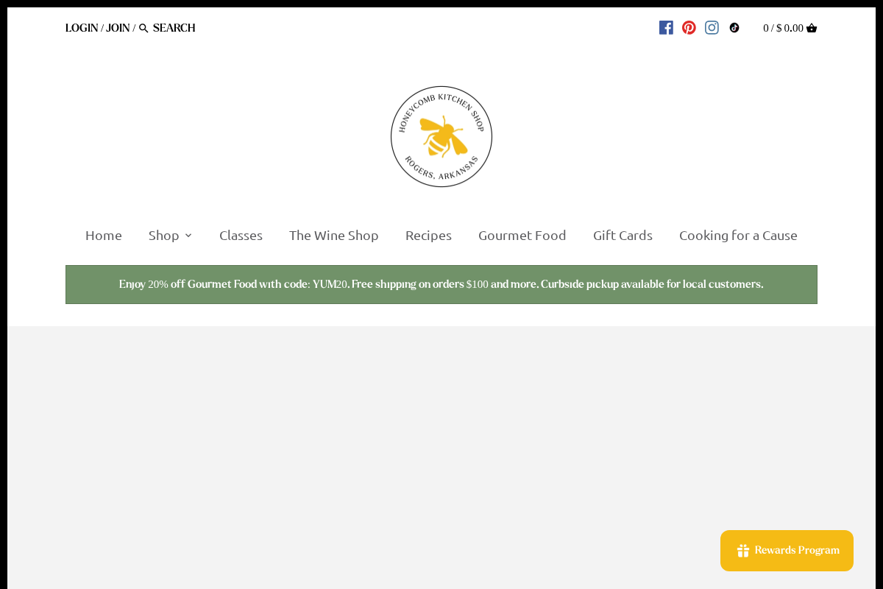Image resolution: width=883 pixels, height=589 pixels.
Task: Click the Pinterest social icon
Action: click(x=689, y=27)
